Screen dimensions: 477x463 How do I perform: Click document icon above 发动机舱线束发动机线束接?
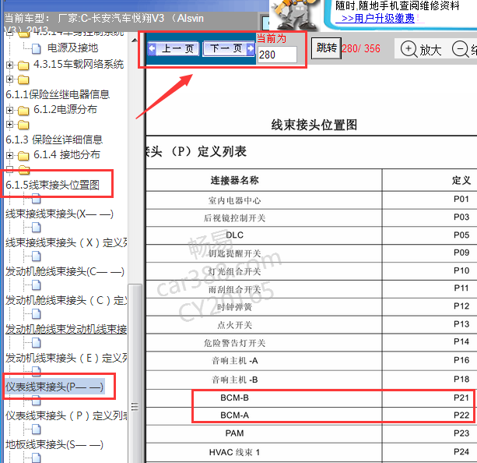(x=37, y=314)
